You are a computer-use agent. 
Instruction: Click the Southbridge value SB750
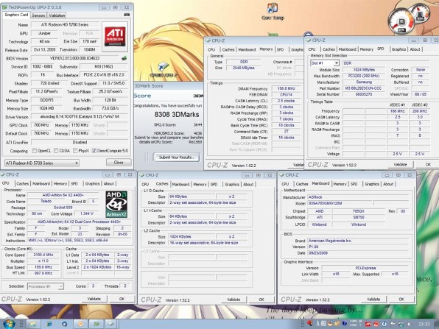(359, 217)
